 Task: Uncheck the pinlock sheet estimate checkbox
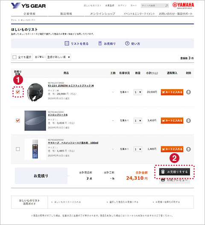pos(18,120)
